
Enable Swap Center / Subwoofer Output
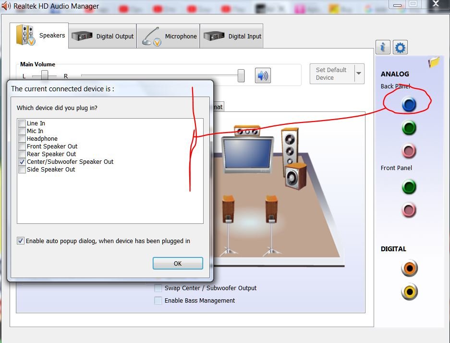click(x=158, y=288)
